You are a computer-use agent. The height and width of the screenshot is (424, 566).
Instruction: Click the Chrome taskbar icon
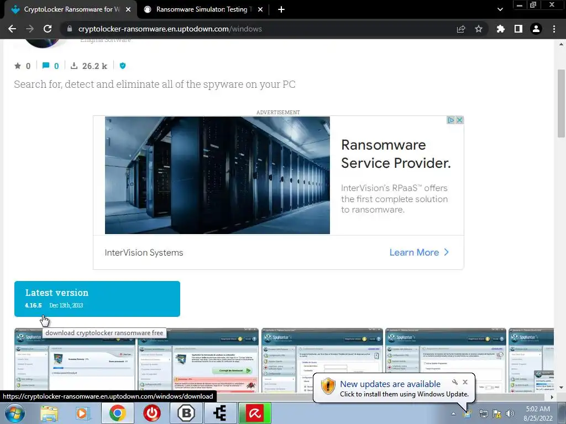click(117, 413)
